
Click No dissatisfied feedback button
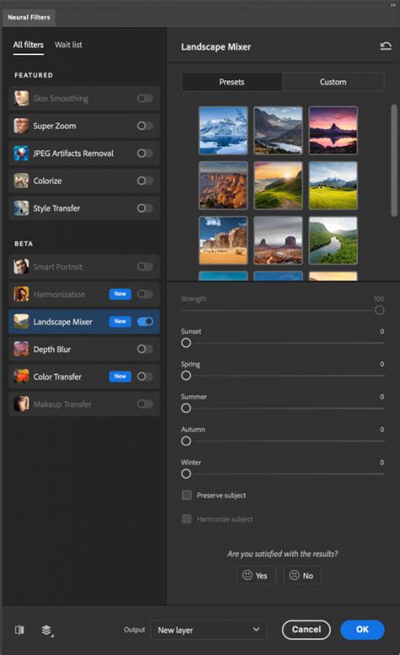click(302, 575)
